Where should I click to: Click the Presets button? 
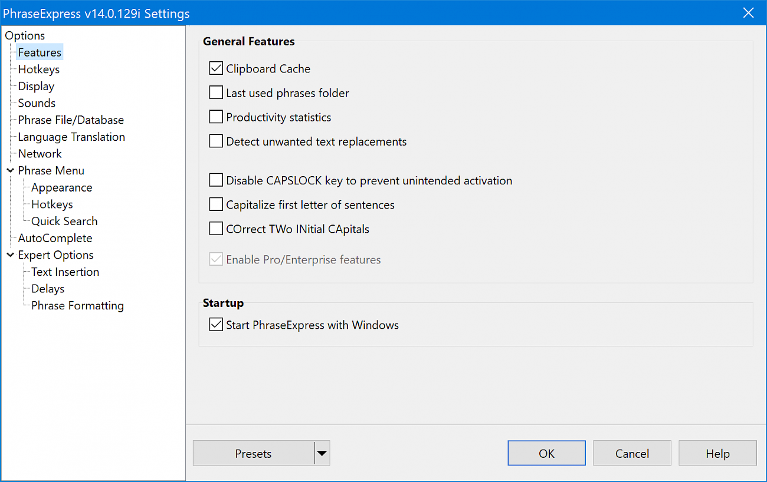[x=253, y=453]
